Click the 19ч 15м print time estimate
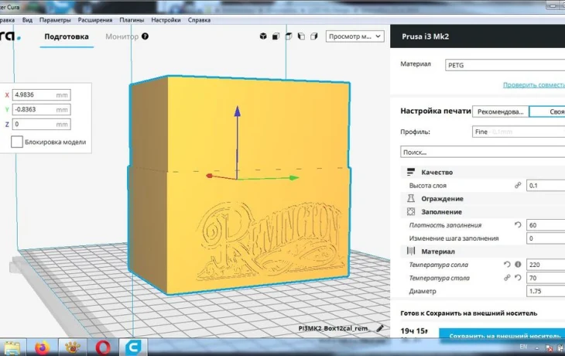565x356 pixels. point(414,330)
